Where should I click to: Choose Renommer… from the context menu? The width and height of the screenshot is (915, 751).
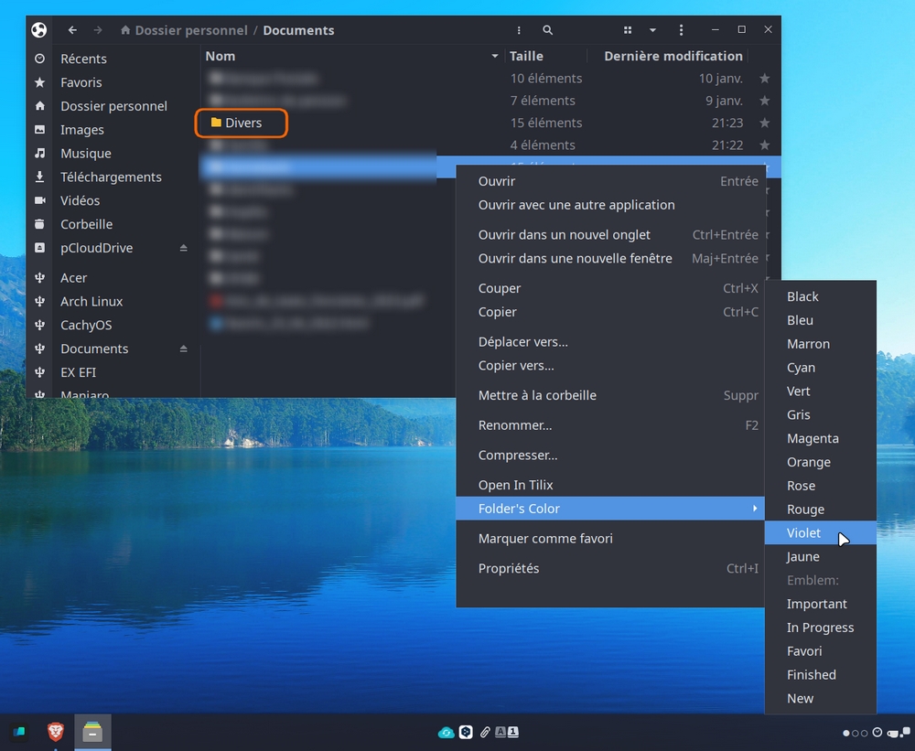[x=515, y=425]
